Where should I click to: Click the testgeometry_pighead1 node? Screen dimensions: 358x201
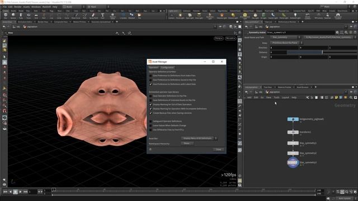coord(293,119)
